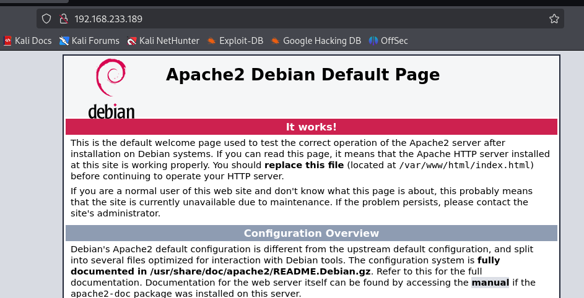
Task: Follow the manual link in Configuration Overview
Action: 490,283
